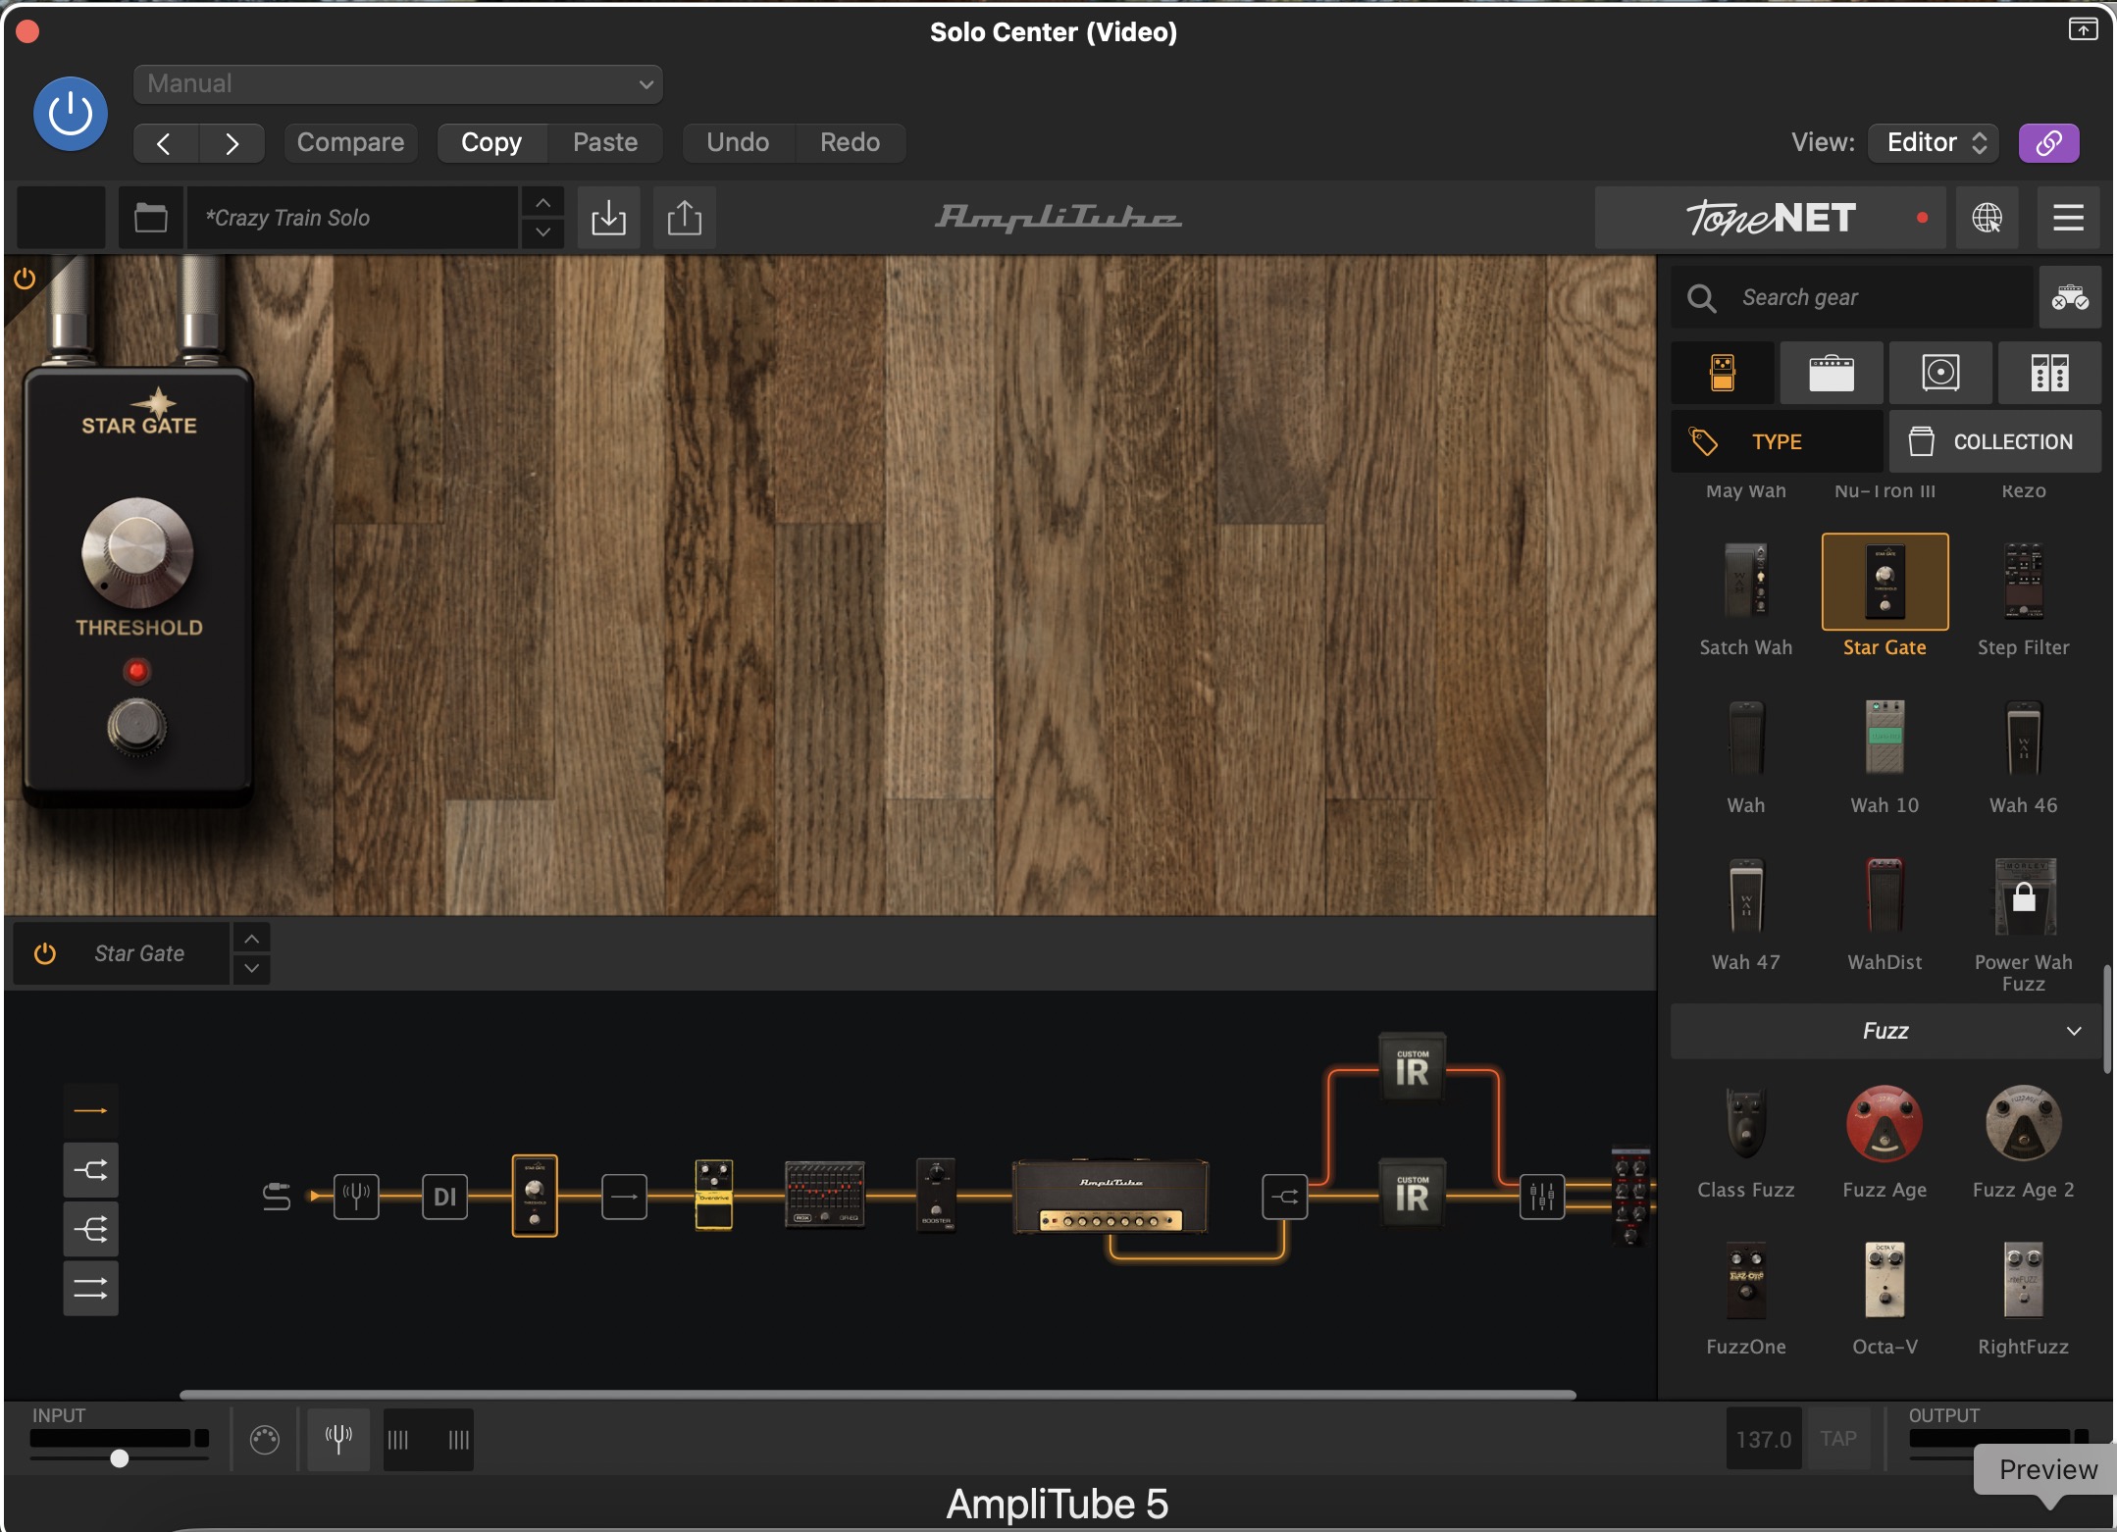
Task: Toggle the Star Gate pedal footswitch
Action: coord(136,727)
